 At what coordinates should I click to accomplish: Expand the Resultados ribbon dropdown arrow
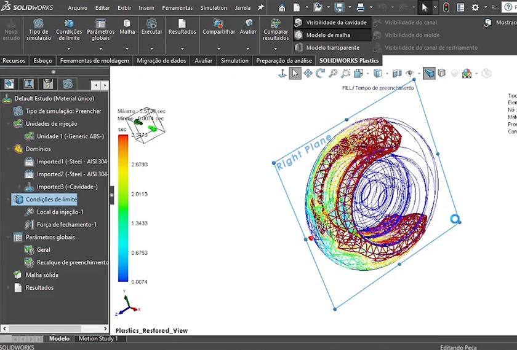coord(182,49)
